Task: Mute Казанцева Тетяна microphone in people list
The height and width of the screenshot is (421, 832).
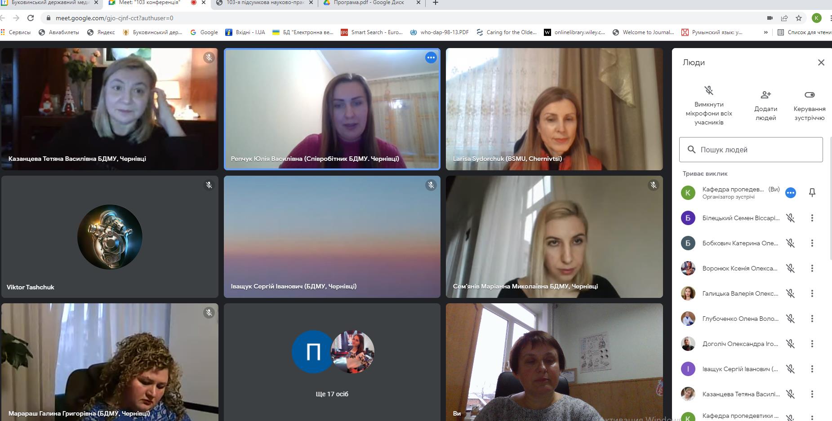Action: point(791,394)
